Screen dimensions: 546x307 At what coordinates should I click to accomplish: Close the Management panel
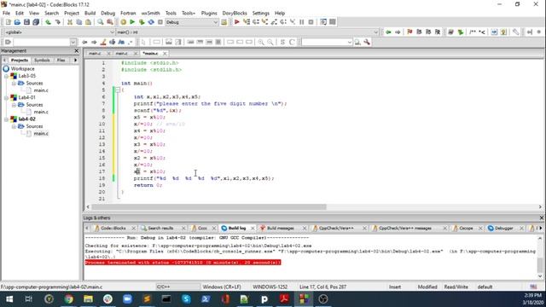(x=77, y=51)
